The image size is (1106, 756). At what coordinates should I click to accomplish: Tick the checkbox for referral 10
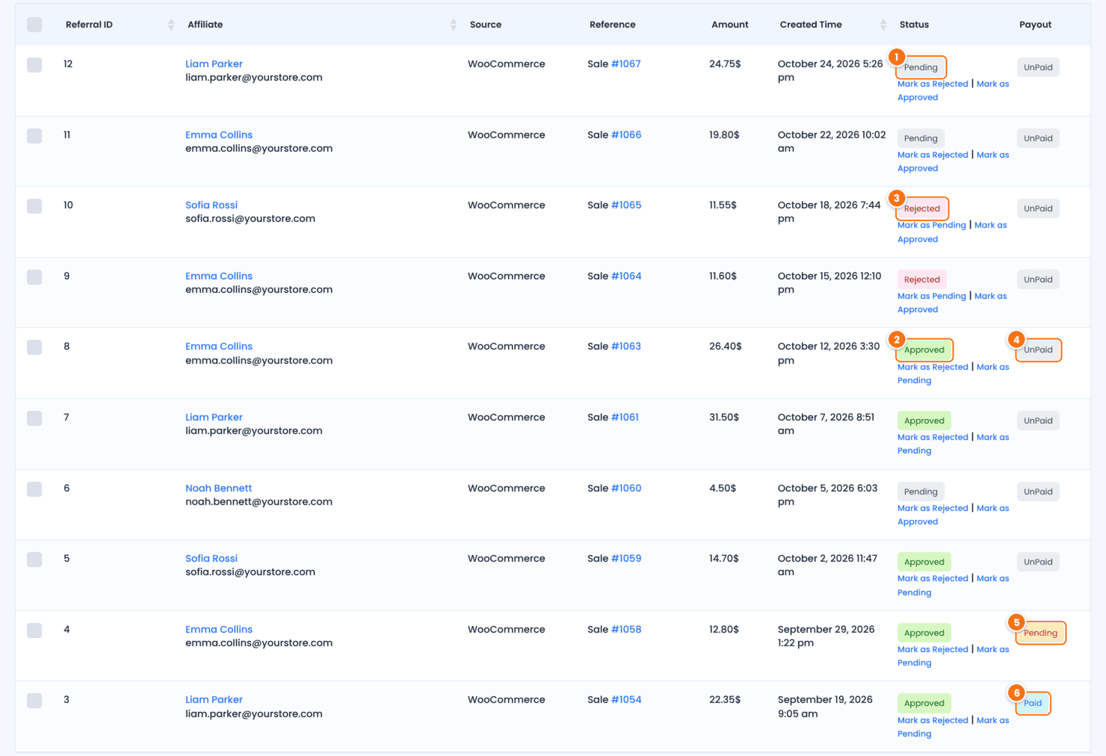point(34,206)
